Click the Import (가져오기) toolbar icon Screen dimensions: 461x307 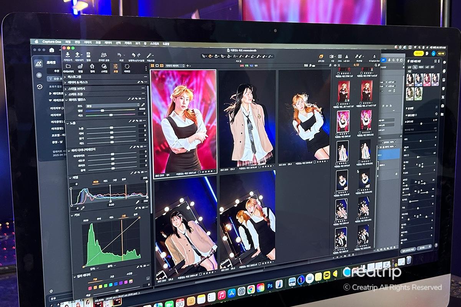(x=68, y=55)
